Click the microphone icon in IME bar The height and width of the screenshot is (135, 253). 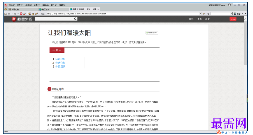233,132
